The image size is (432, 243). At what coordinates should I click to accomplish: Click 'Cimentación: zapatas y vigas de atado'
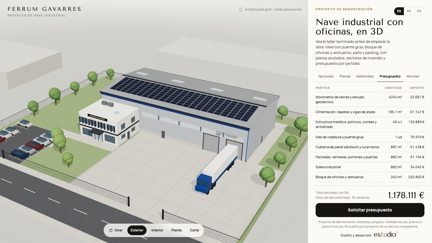(345, 112)
